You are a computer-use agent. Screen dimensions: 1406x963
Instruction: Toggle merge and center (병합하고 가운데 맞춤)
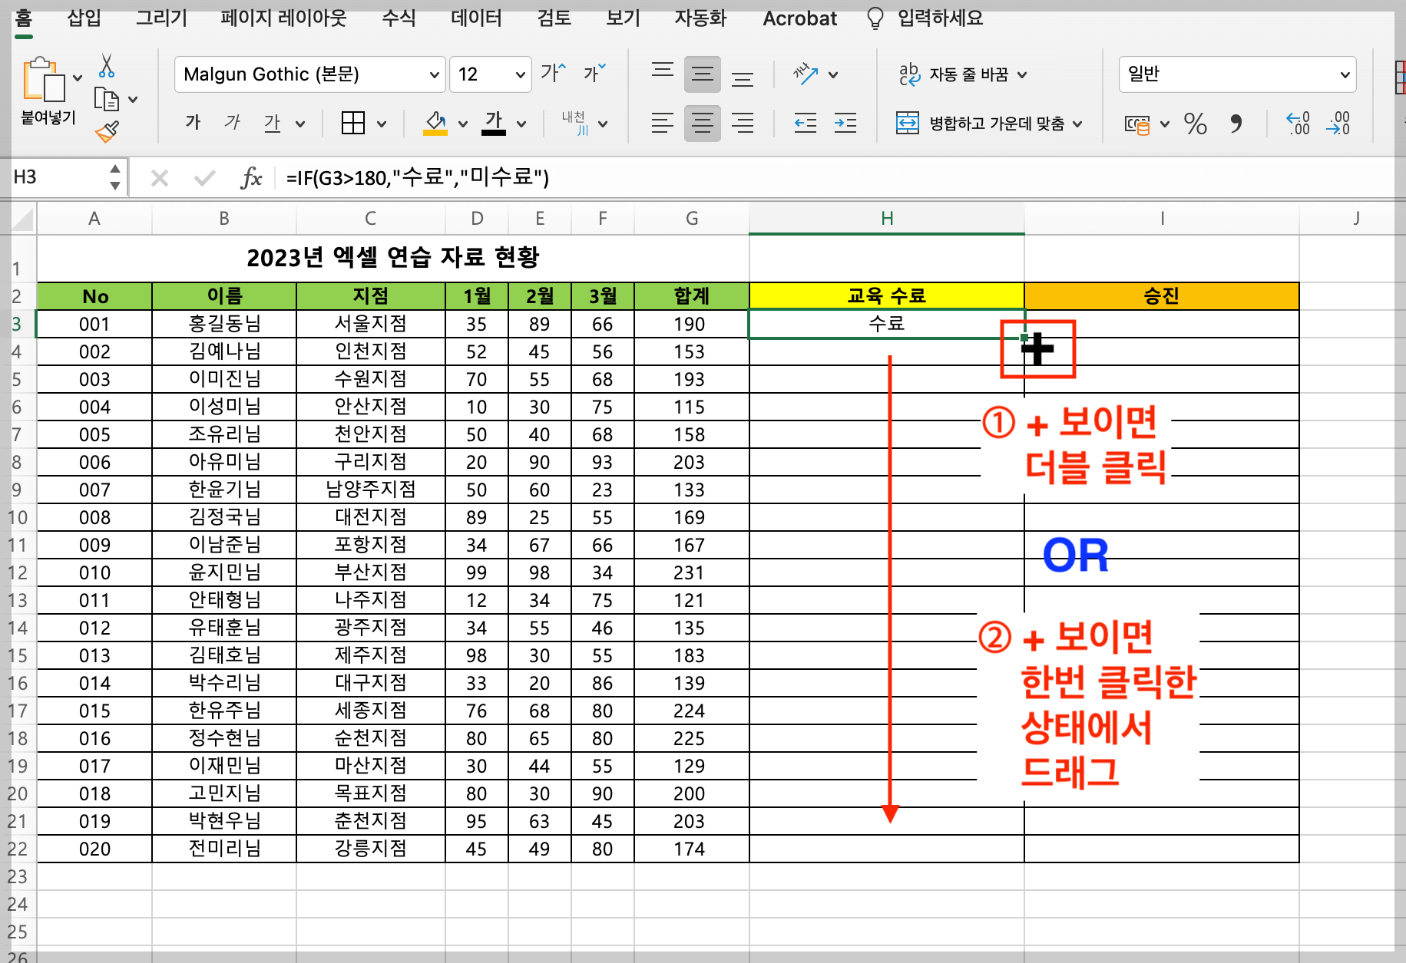tap(990, 123)
